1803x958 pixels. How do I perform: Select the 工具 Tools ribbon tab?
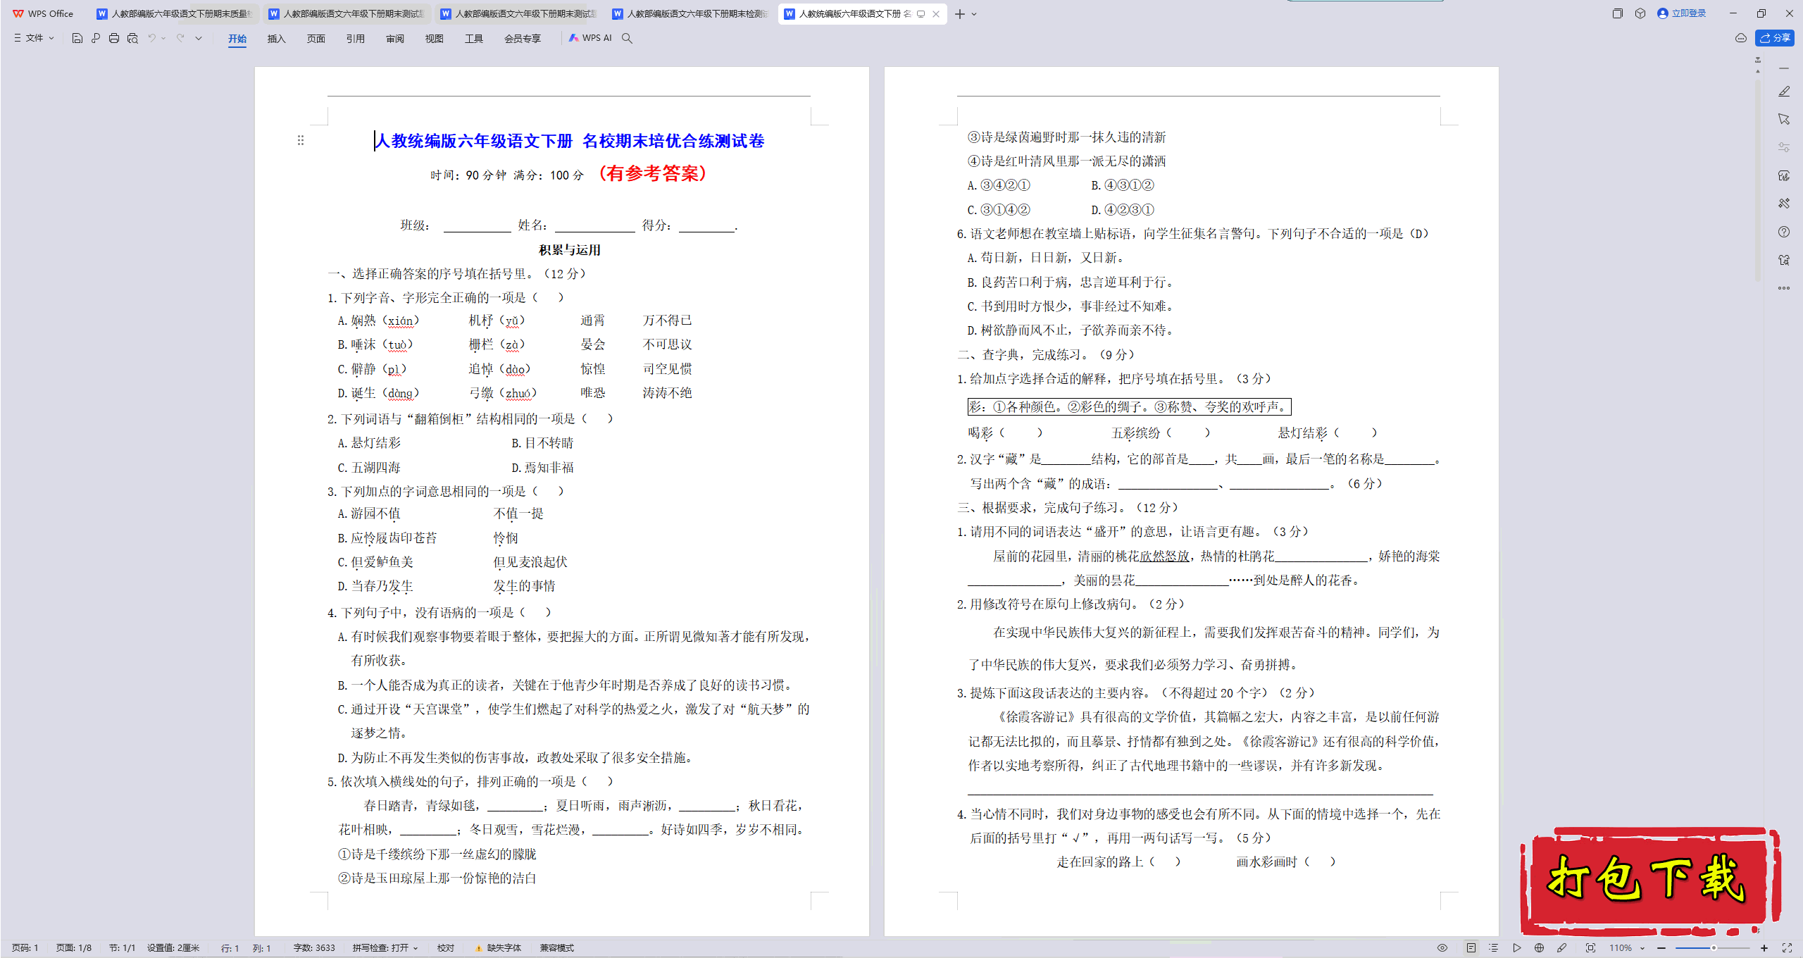(474, 39)
